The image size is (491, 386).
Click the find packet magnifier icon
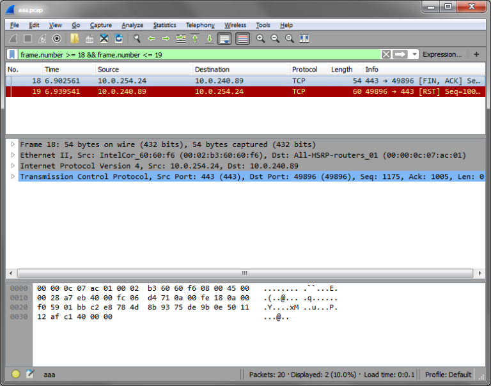click(x=137, y=38)
